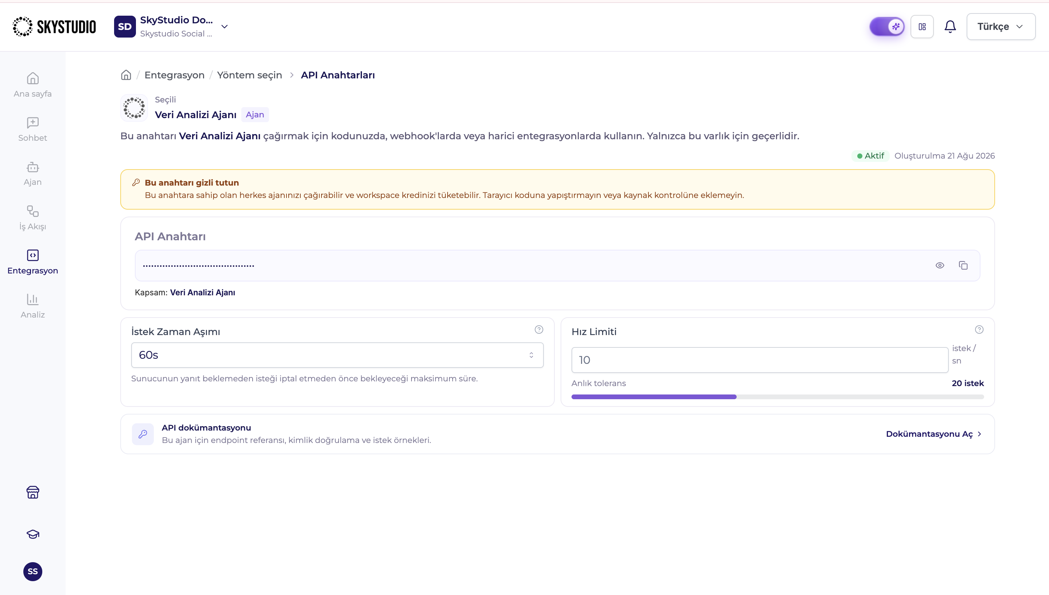Reveal the API key with eye icon
1049x595 pixels.
click(940, 266)
